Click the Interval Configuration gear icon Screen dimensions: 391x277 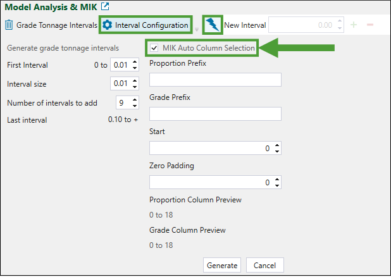[x=108, y=25]
